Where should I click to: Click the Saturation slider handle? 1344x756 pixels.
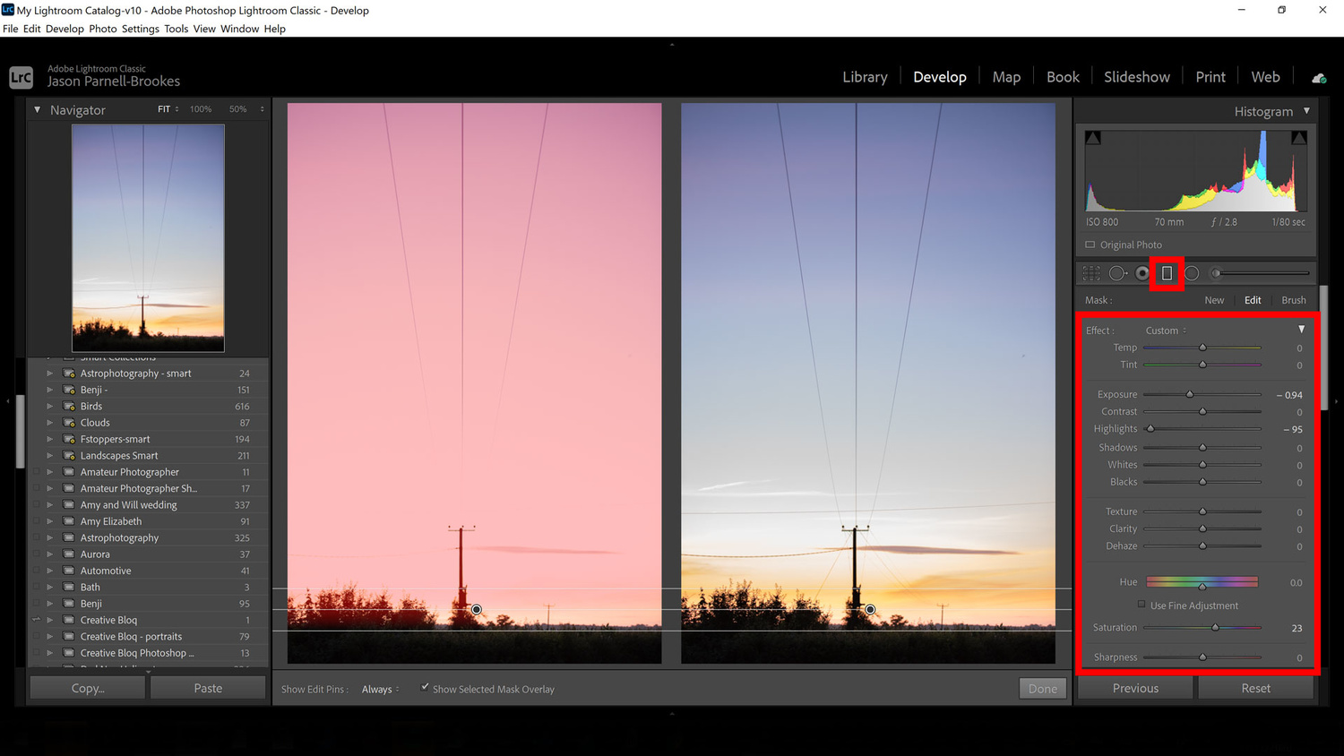tap(1216, 628)
